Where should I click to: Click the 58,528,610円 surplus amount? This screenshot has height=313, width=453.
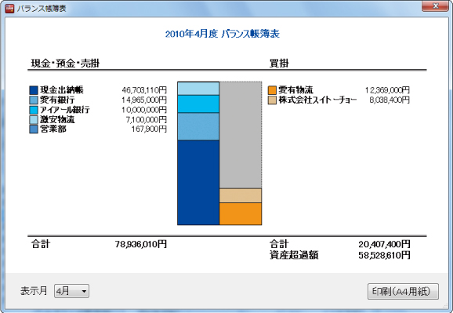(x=384, y=256)
